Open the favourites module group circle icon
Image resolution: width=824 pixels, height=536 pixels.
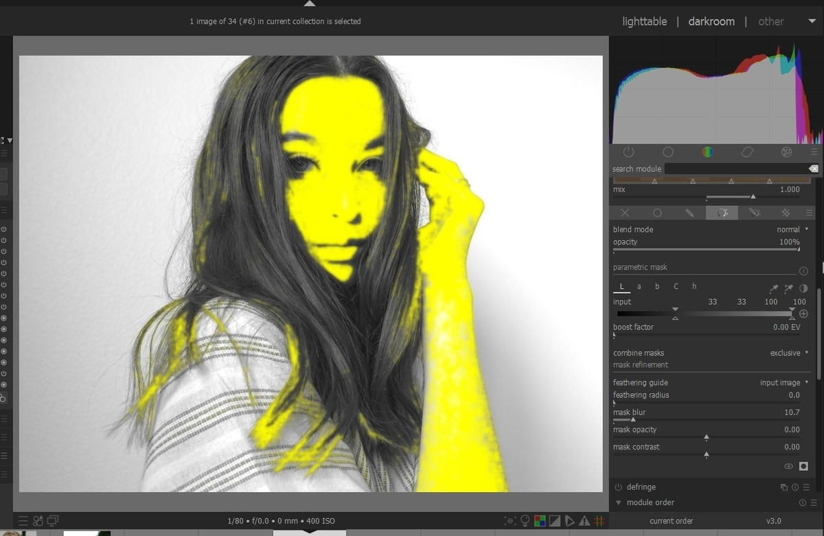tap(668, 152)
